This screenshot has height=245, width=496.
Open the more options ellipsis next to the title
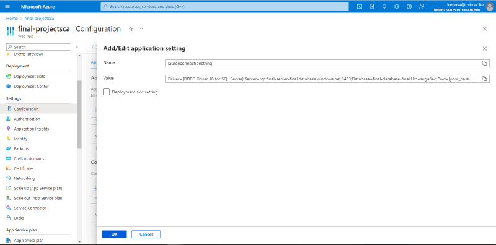141,28
